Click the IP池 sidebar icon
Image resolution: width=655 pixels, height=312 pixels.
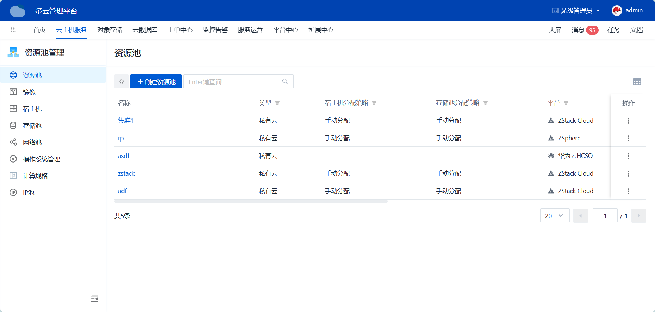pos(13,192)
